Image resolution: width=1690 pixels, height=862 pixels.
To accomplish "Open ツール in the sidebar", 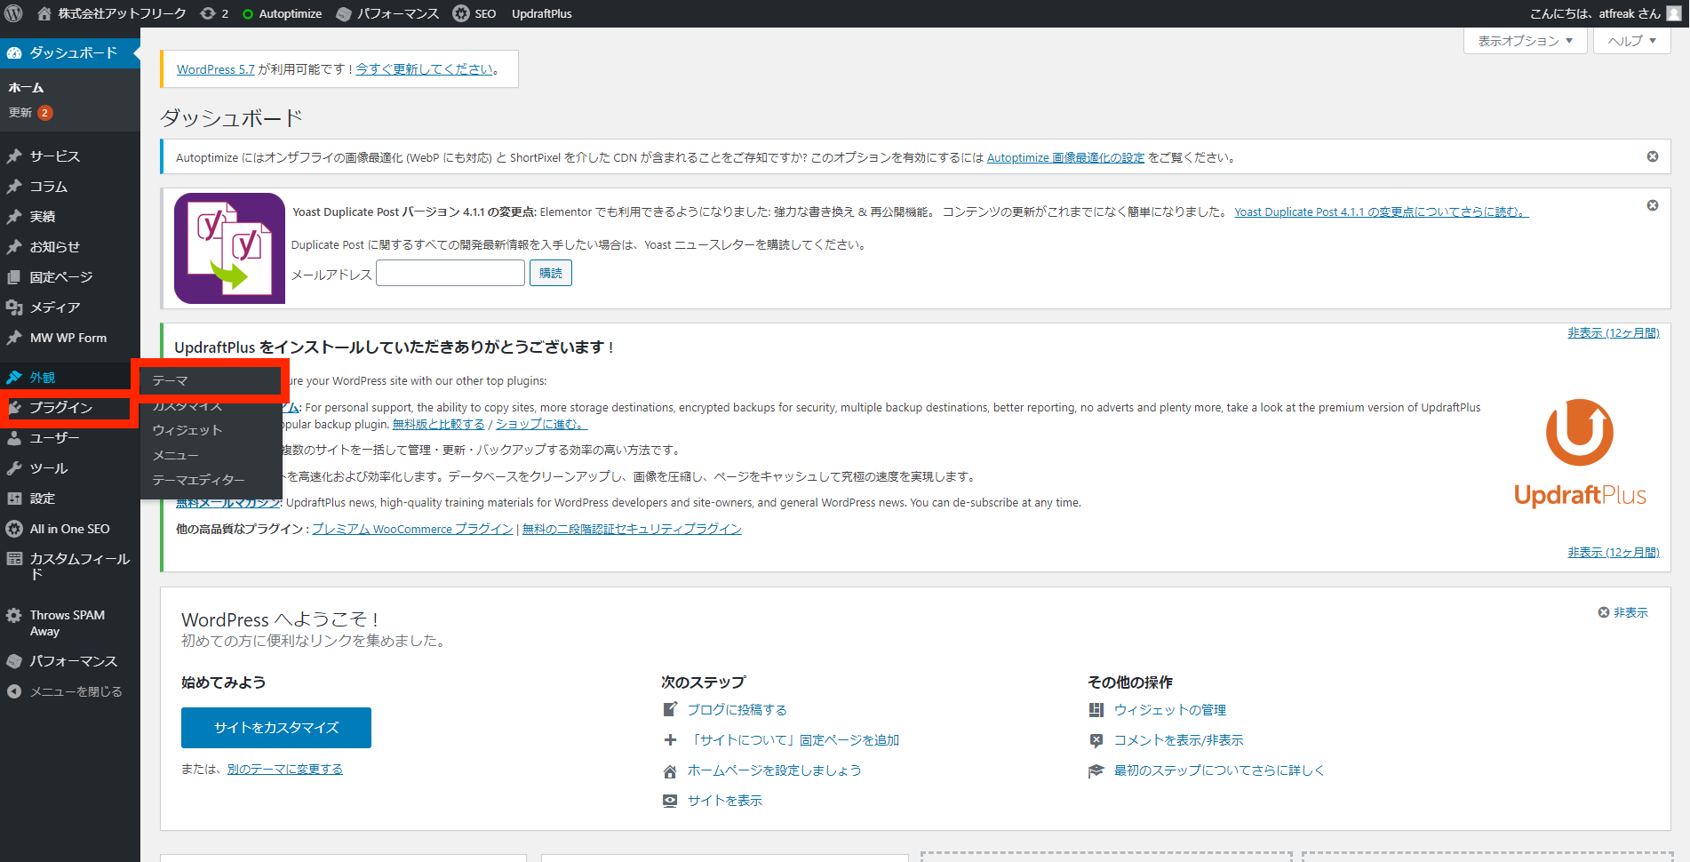I will pos(70,468).
